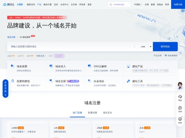
Task: Open the 定价 menu item
Action: 56,5
